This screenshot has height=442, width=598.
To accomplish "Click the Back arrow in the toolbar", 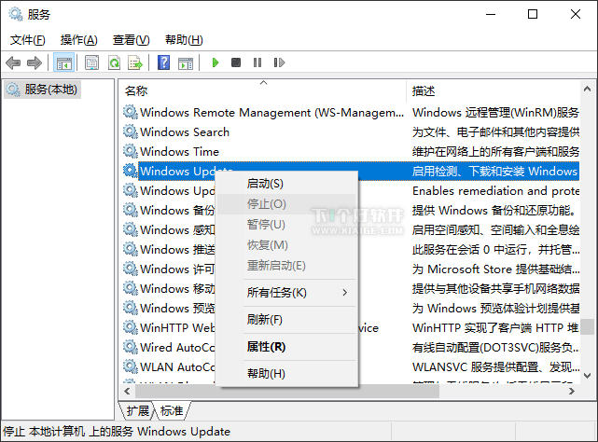I will [x=13, y=62].
